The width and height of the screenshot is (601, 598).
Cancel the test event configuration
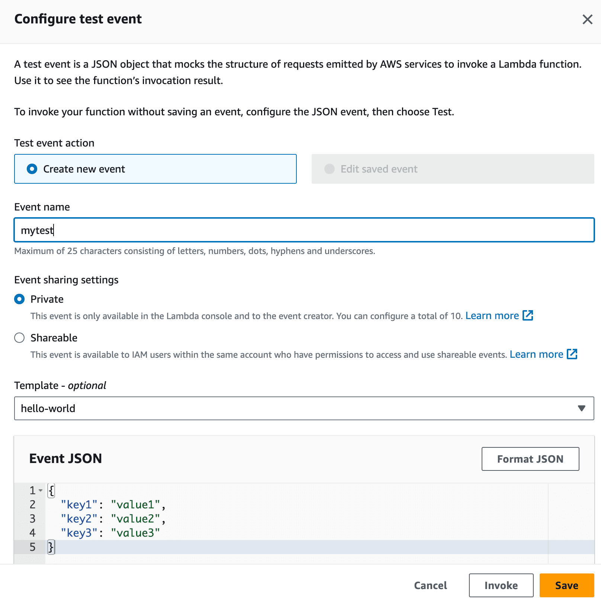coord(430,585)
